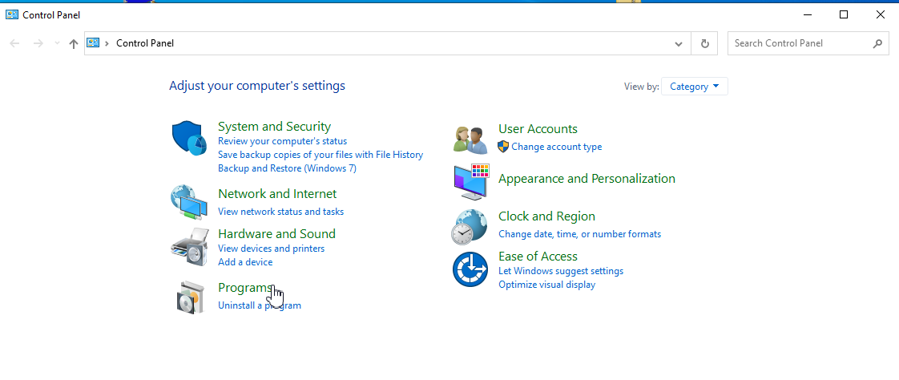Viewport: 899px width, 380px height.
Task: Click the Clock and Region globe icon
Action: [470, 226]
